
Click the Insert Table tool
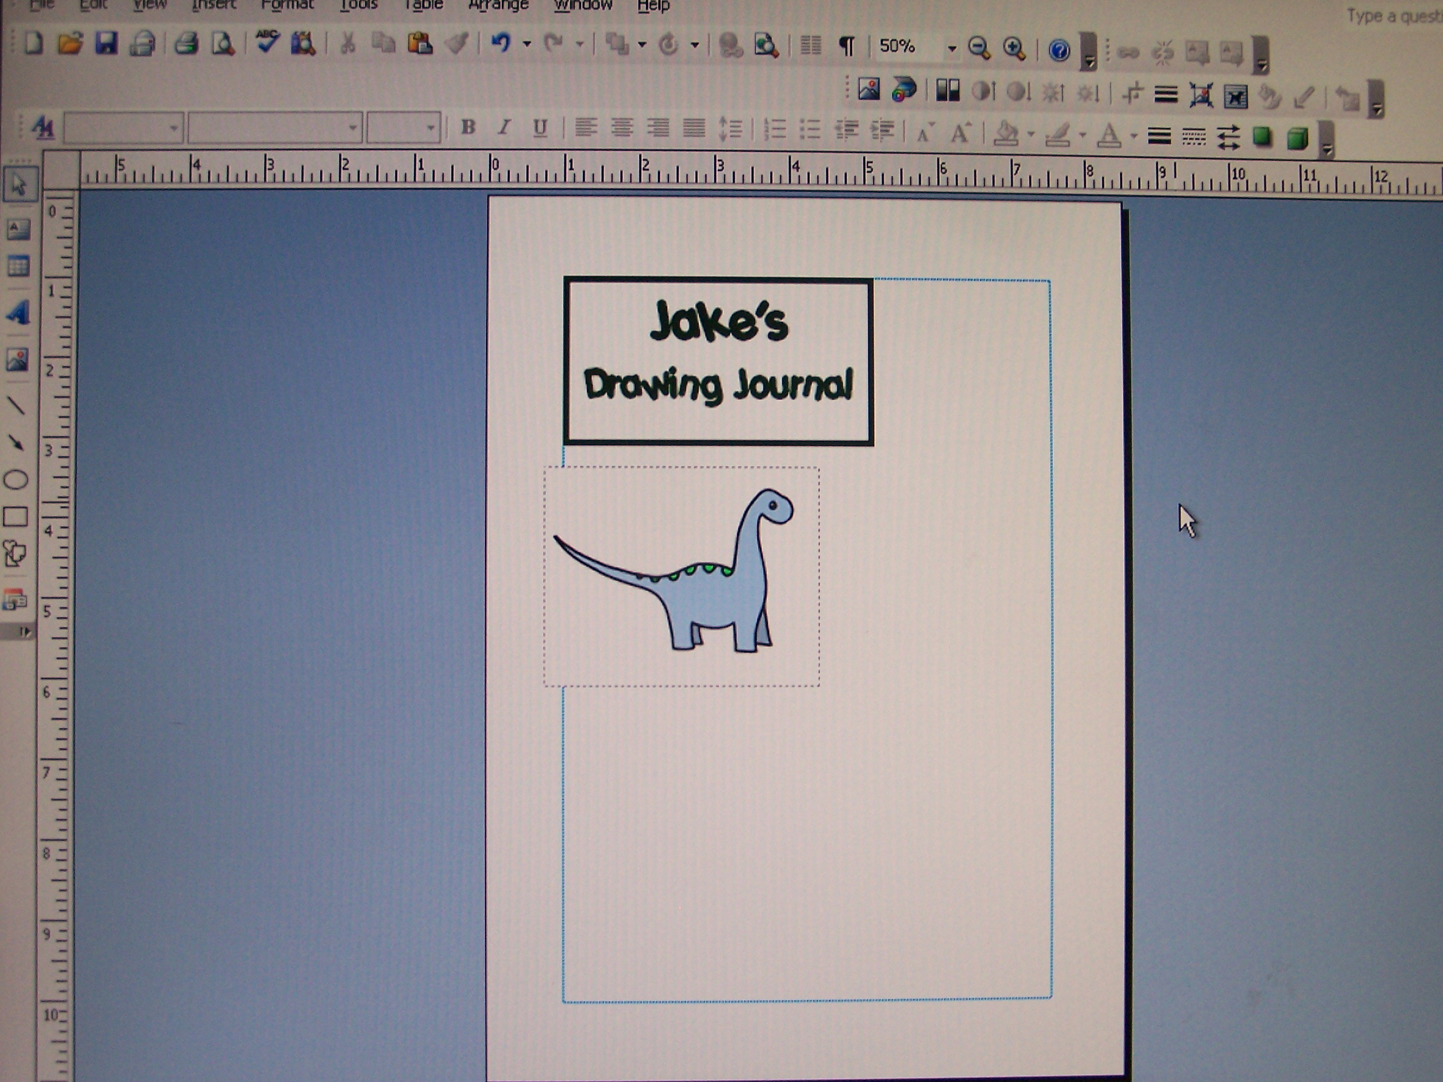pyautogui.click(x=17, y=266)
